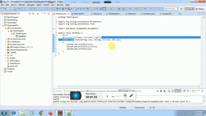Expand the BookWriting project
The image size is (206, 116).
pyautogui.click(x=3, y=20)
